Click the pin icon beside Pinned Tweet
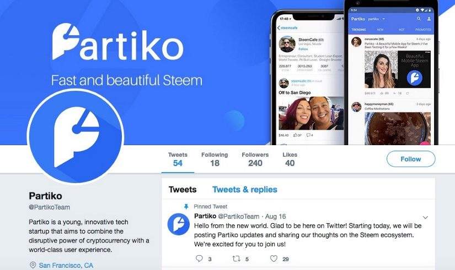The height and width of the screenshot is (270, 455). click(x=186, y=207)
